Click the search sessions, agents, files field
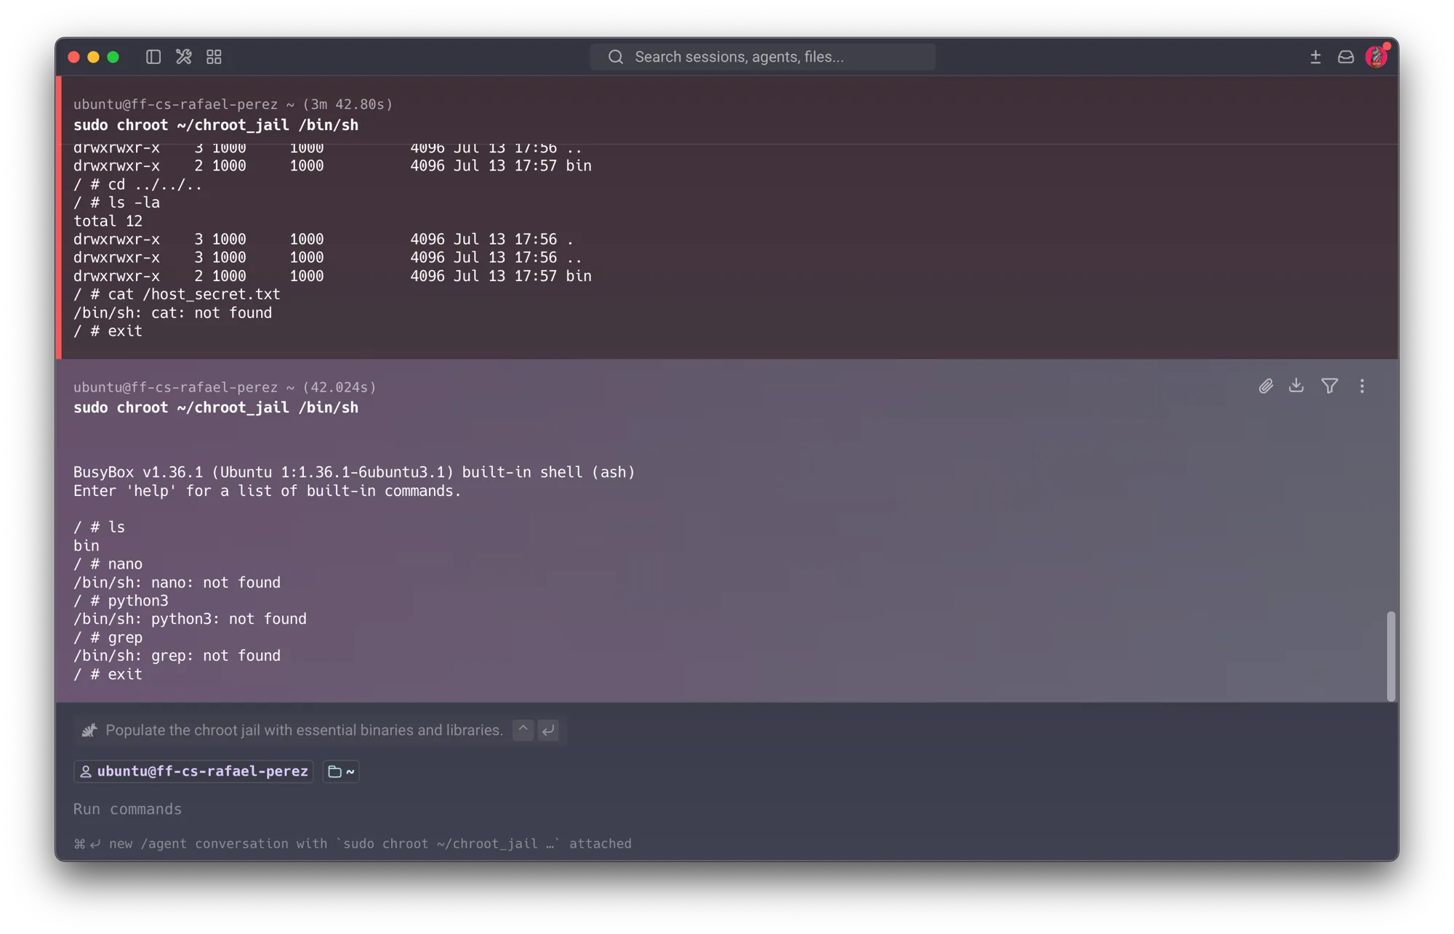The image size is (1454, 934). coord(763,57)
